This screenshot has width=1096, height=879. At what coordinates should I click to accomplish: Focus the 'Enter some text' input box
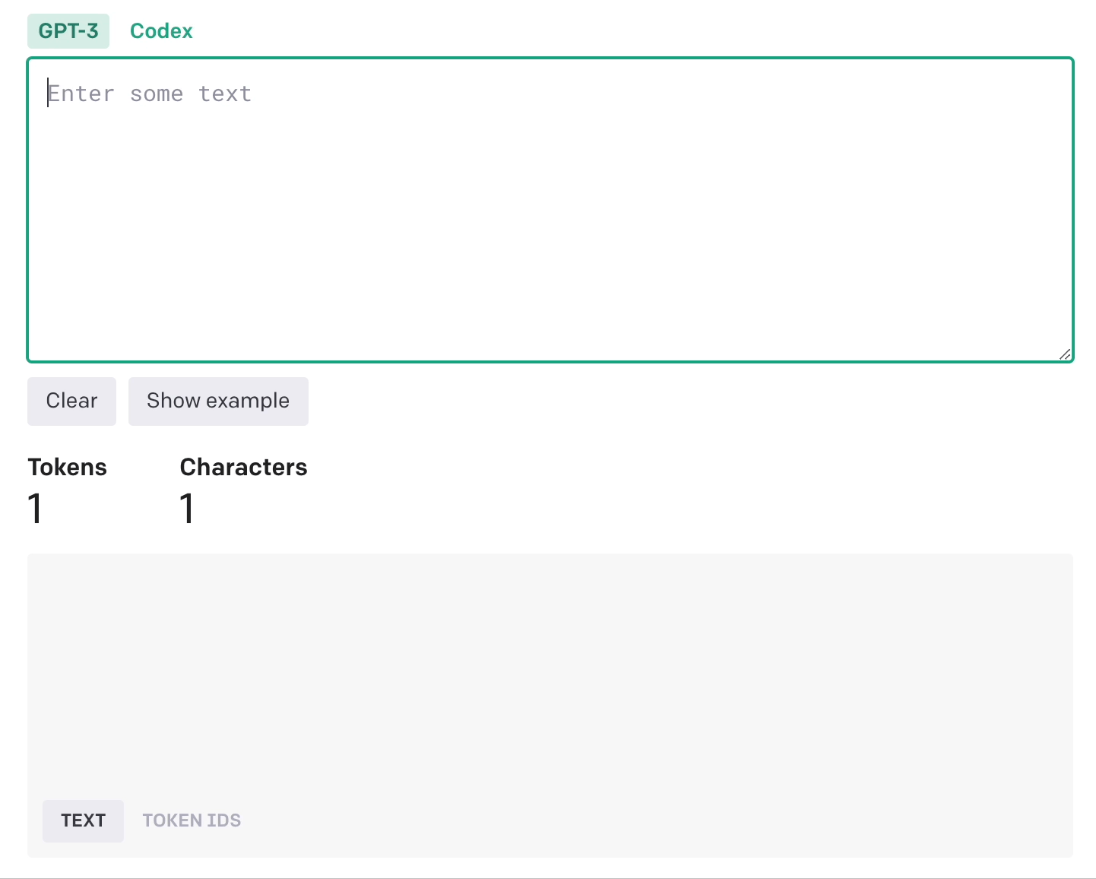click(550, 210)
